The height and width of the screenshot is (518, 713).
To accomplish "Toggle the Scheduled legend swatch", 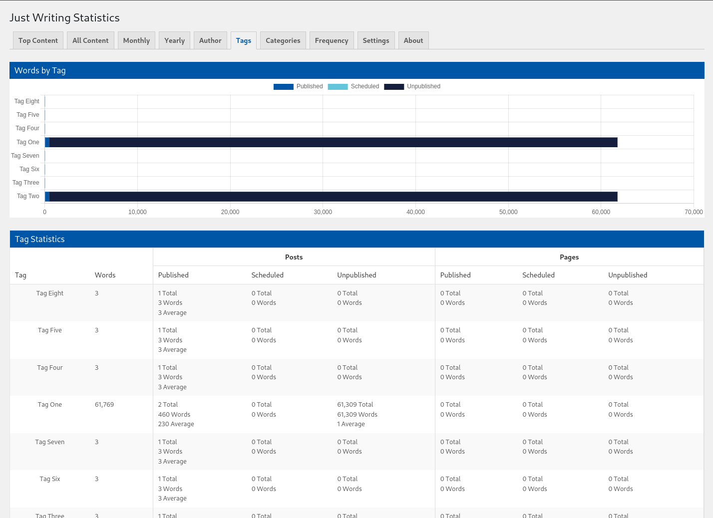I will (x=338, y=86).
